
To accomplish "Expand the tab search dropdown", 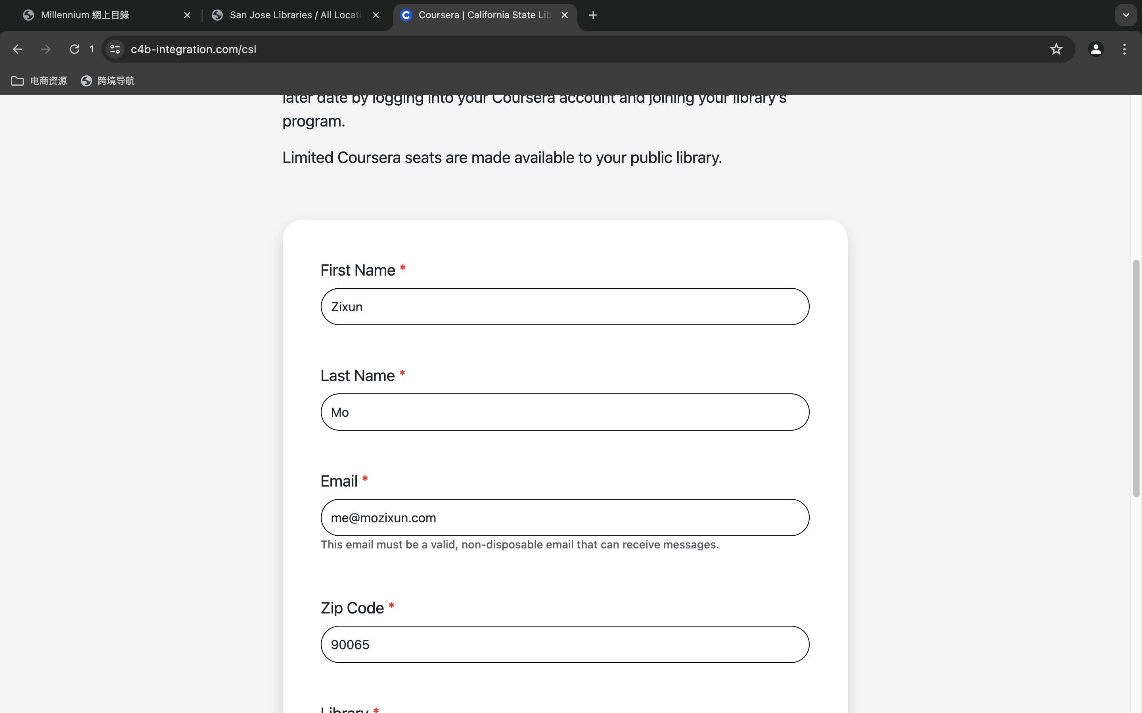I will (1126, 15).
